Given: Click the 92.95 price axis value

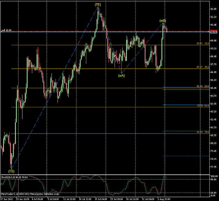Looking at the screenshot, I should click(213, 9).
